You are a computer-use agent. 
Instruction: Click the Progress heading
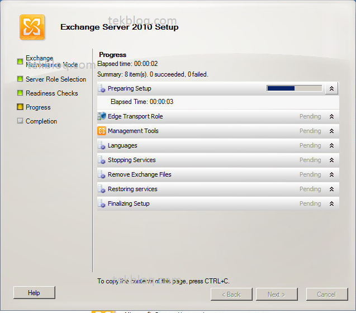pyautogui.click(x=113, y=55)
